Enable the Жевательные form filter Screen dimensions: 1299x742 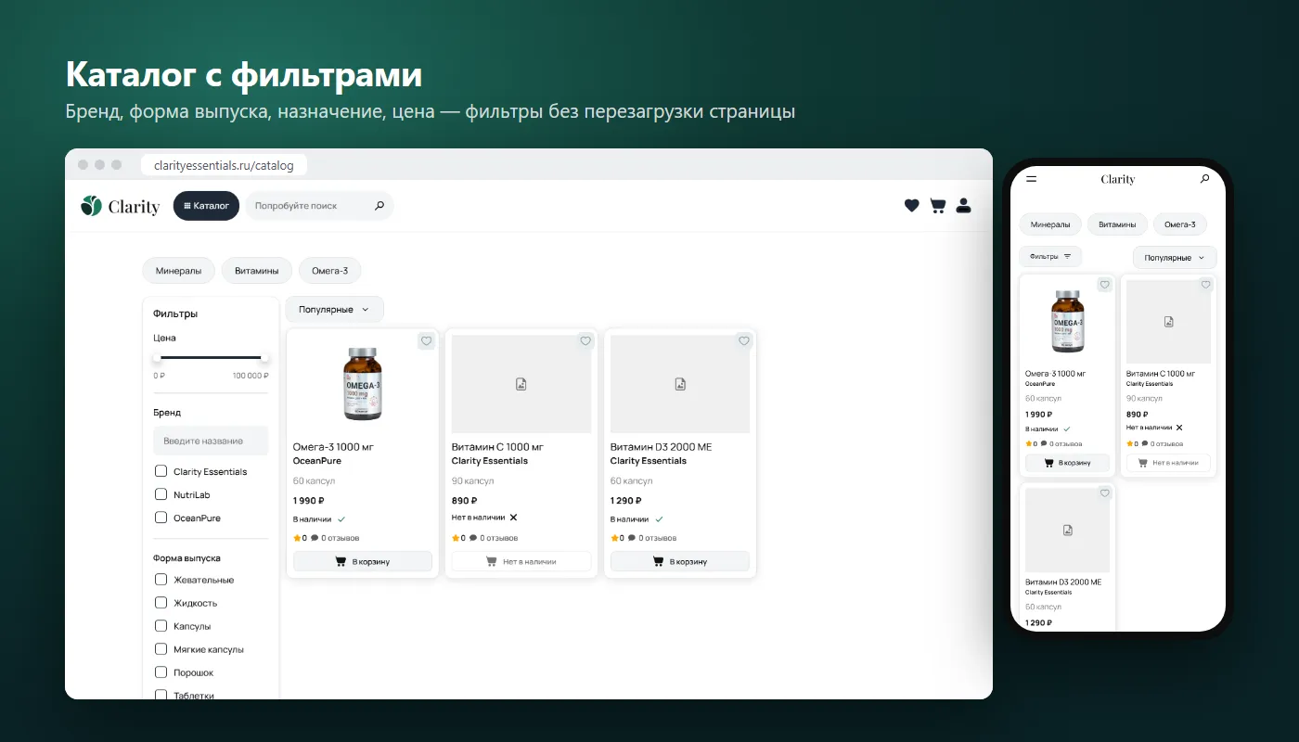point(161,580)
